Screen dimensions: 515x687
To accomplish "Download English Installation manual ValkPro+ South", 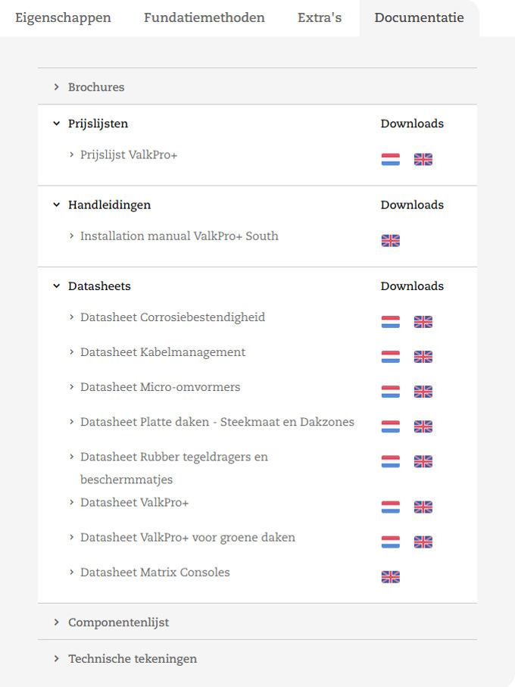I will point(390,241).
